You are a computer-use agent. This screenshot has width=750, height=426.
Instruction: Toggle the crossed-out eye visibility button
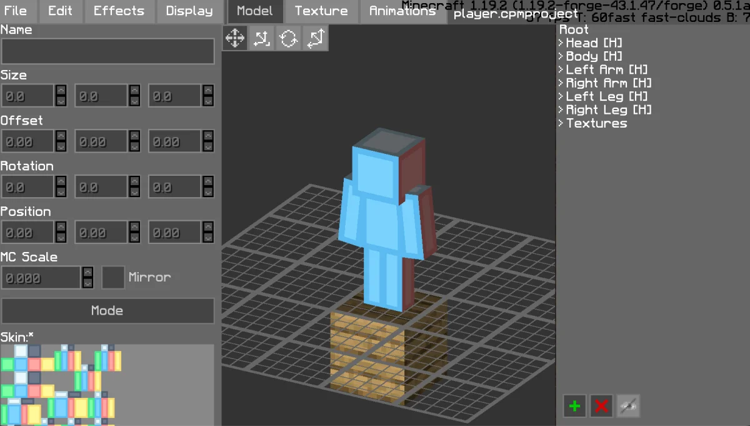(629, 406)
